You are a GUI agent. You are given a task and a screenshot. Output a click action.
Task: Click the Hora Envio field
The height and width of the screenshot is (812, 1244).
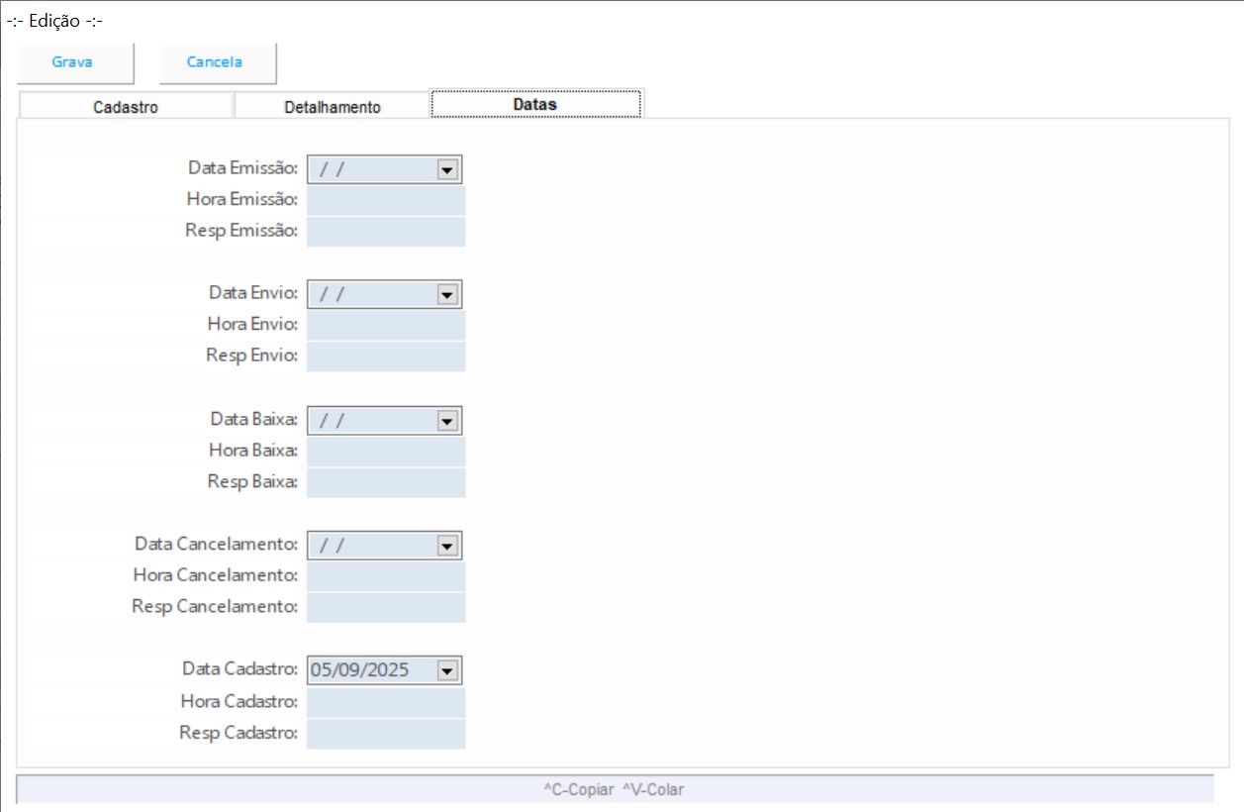385,326
